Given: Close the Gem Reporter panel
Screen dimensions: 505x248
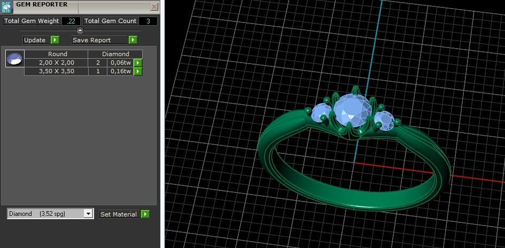Looking at the screenshot, I should coord(154,7).
